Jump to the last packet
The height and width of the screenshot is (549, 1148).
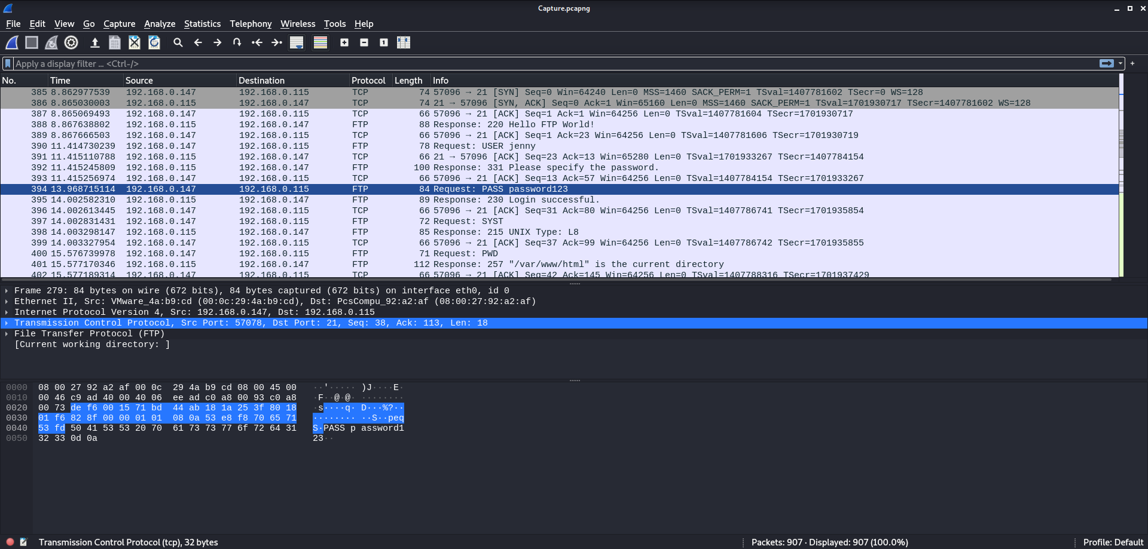[277, 42]
